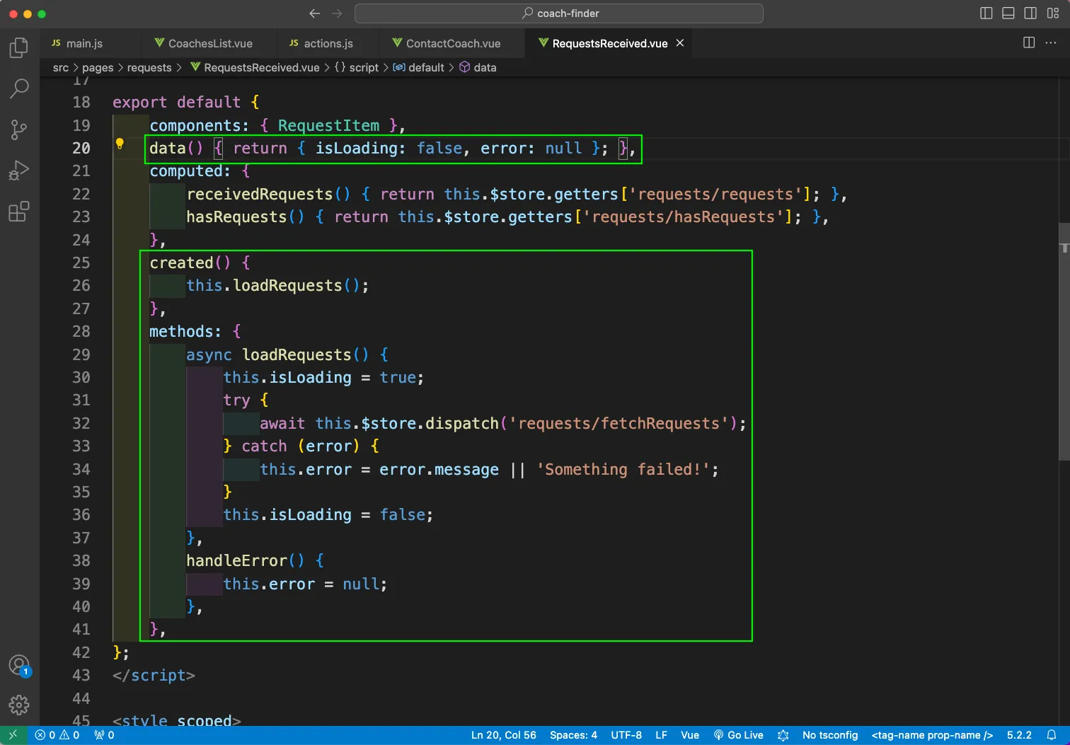
Task: Open the RequestsReceived.vue breadcrumb
Action: pos(255,67)
